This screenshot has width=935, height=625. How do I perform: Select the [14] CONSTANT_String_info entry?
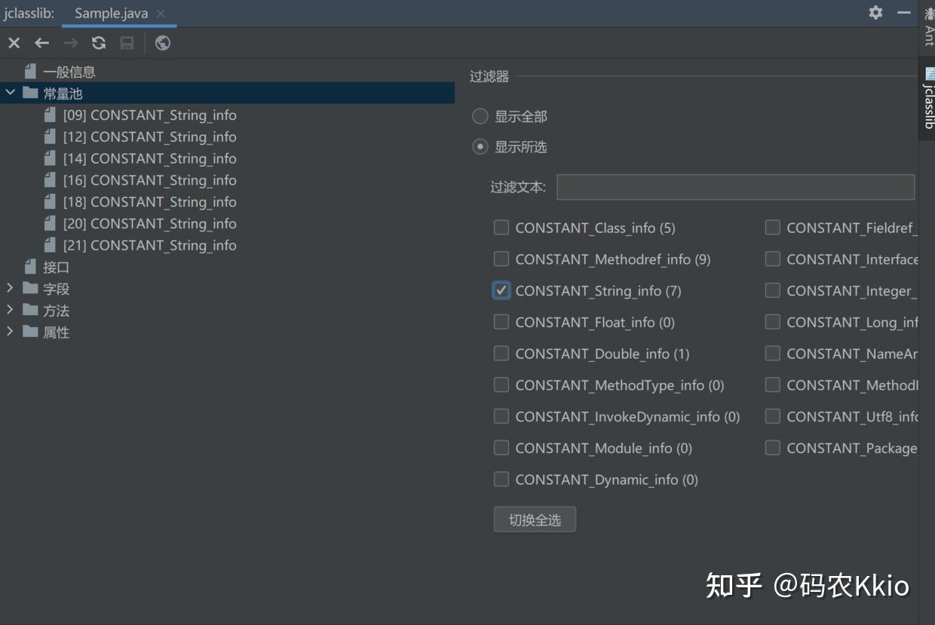tap(149, 158)
